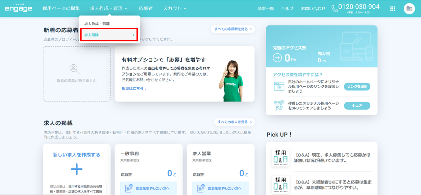421x195 pixels.
Task: Expand the 求人作成・管理 dropdown menu
Action: point(109,9)
